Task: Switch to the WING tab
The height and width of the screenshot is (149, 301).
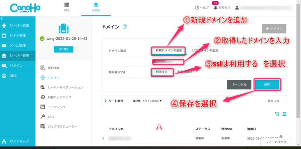Action: point(96,7)
